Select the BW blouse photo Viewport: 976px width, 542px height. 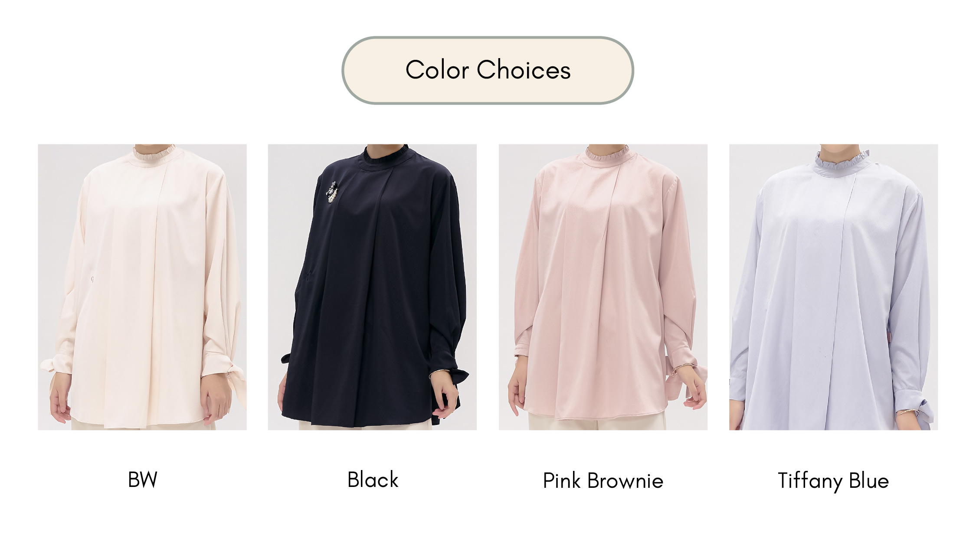tap(142, 287)
